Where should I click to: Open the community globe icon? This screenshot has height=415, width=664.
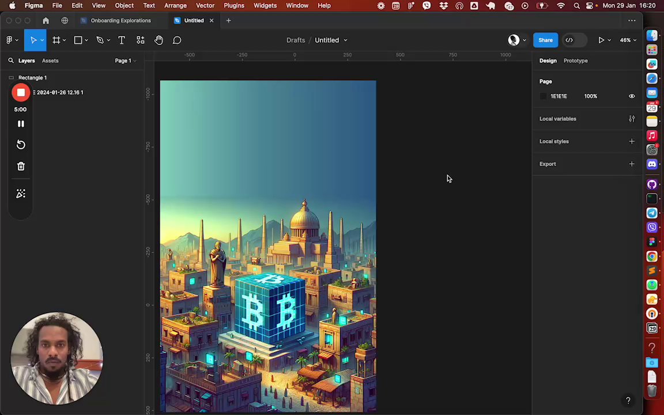tap(65, 20)
